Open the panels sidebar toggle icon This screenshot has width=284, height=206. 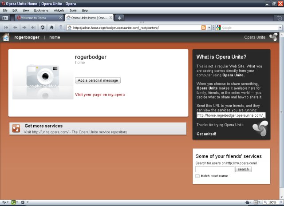(x=5, y=18)
